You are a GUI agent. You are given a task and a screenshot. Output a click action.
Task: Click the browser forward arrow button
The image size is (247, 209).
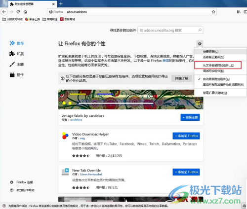click(x=11, y=12)
